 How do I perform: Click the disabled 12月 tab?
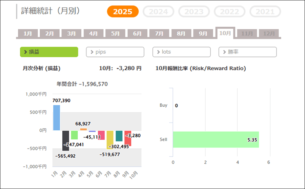[x=269, y=34]
